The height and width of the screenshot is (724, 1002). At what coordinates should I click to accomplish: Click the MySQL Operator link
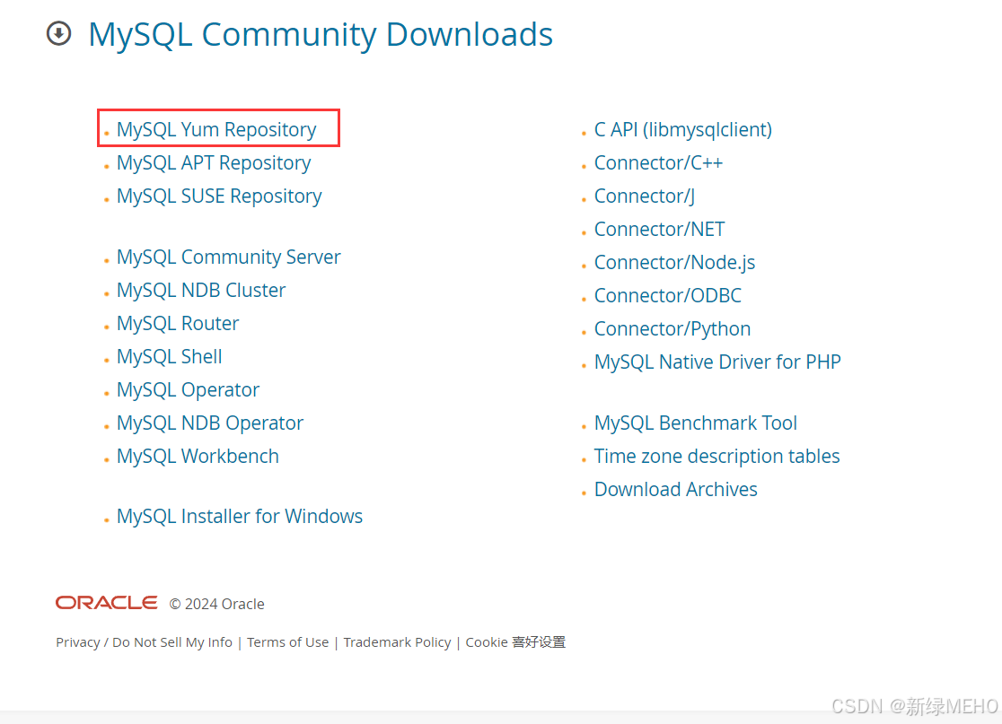coord(188,389)
